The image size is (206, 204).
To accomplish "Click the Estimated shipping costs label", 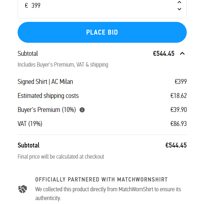I will [48, 96].
